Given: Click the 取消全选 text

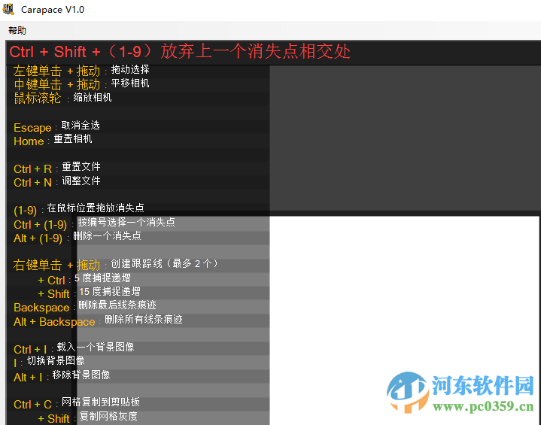Looking at the screenshot, I should point(81,125).
